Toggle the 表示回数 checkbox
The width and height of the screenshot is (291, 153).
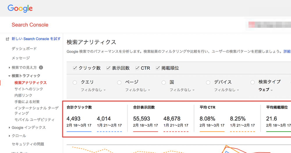pos(108,68)
